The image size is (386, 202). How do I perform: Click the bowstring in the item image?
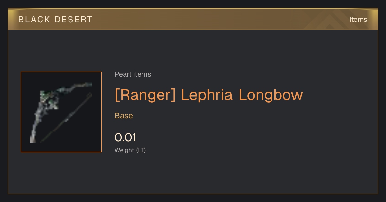67,117
